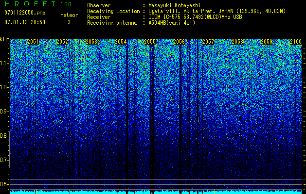The image size is (306, 194).
Task: Click the 1.1 frequency axis label
Action: pyautogui.click(x=4, y=63)
